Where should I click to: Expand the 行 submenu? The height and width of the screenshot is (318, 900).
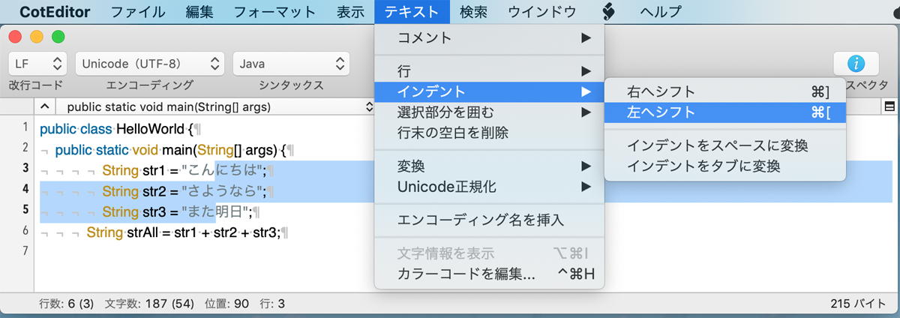(x=489, y=72)
